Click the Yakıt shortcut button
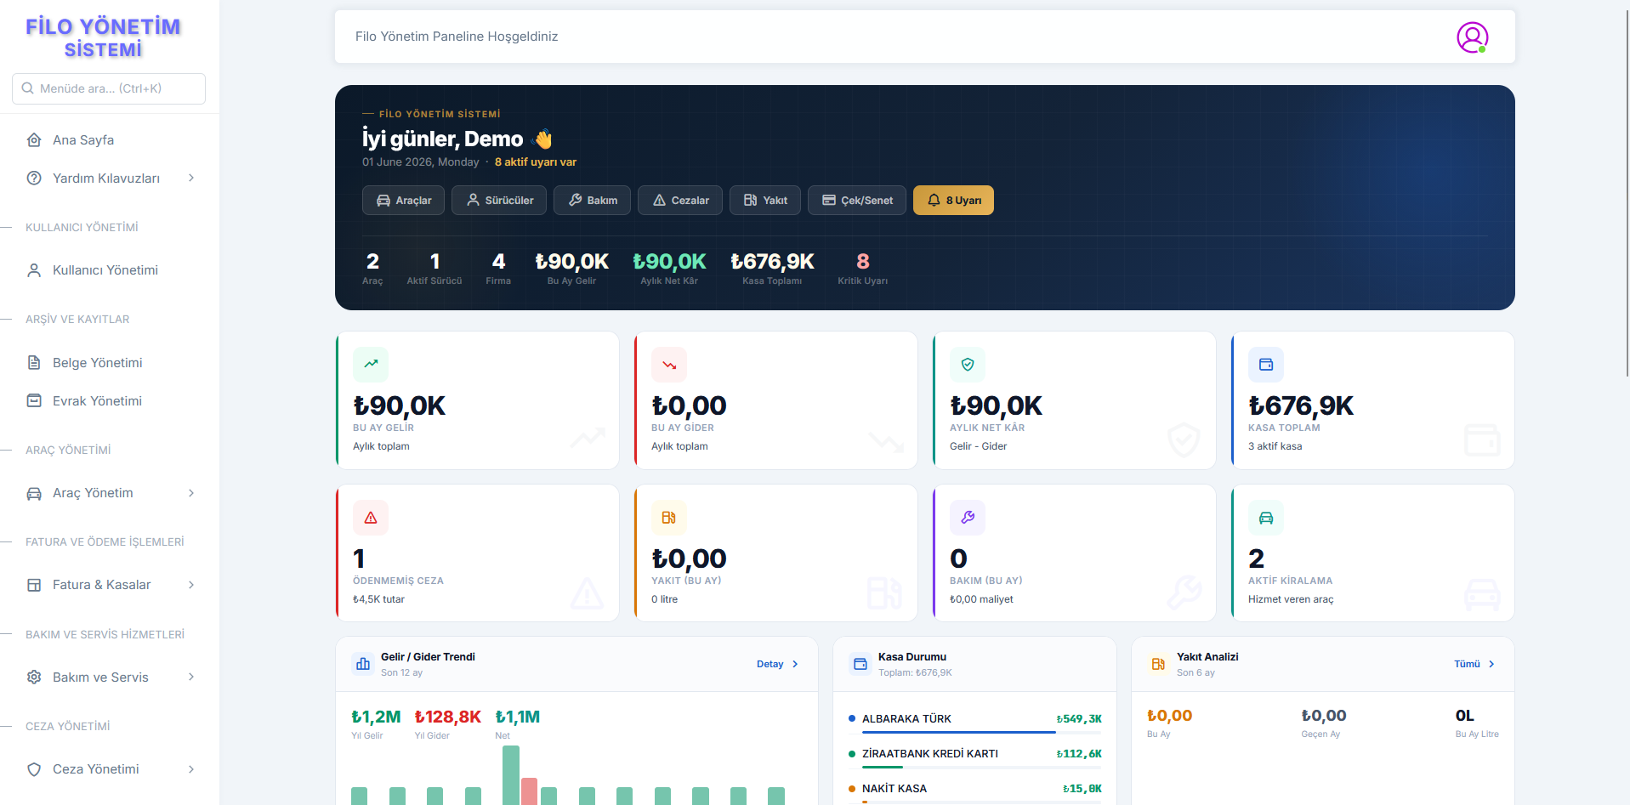This screenshot has height=805, width=1630. [765, 201]
